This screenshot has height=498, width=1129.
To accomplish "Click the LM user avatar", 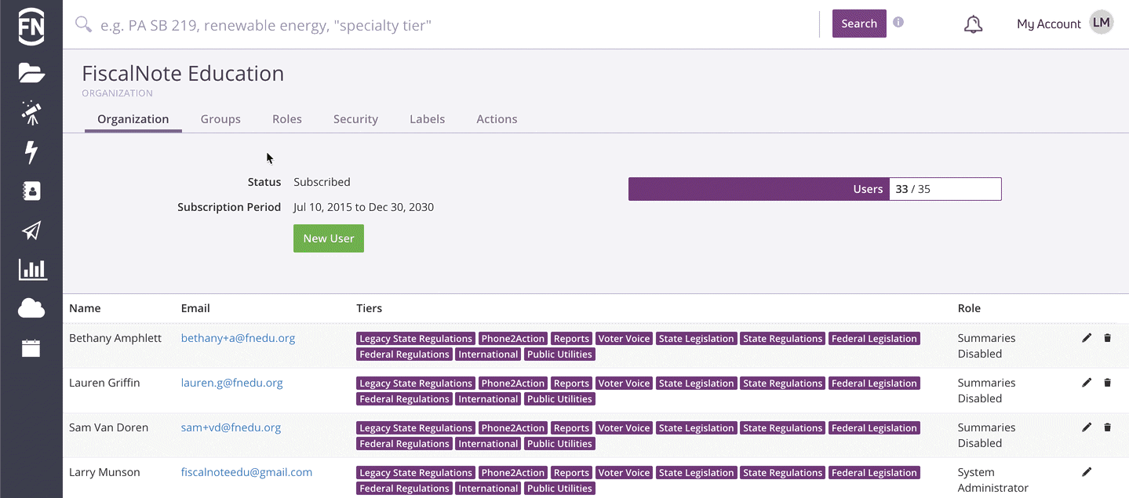I will pos(1102,23).
